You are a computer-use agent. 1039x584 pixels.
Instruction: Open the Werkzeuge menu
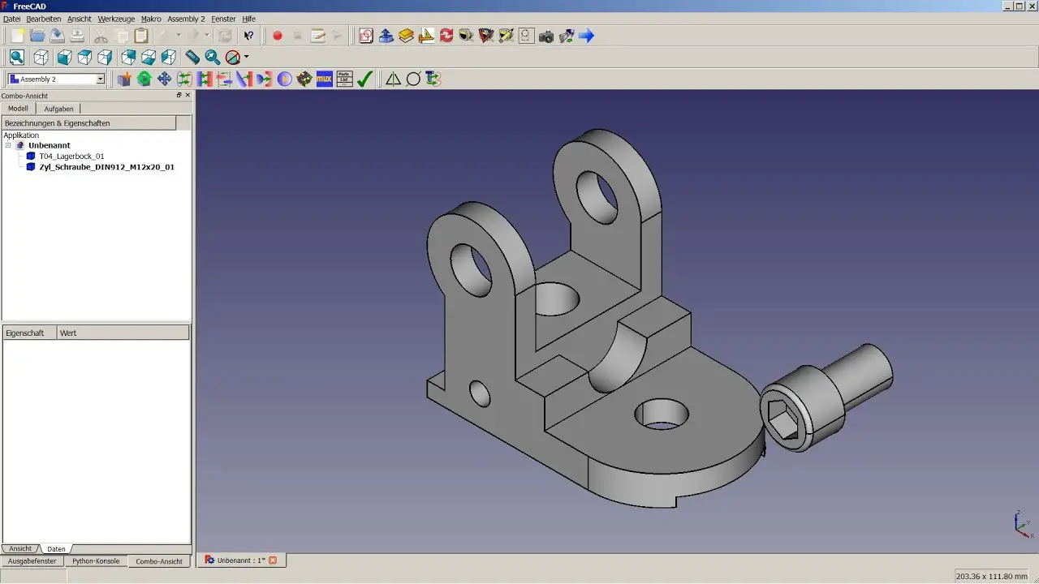pyautogui.click(x=116, y=19)
